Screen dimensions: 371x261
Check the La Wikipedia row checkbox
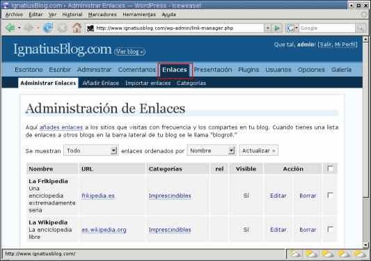click(331, 229)
